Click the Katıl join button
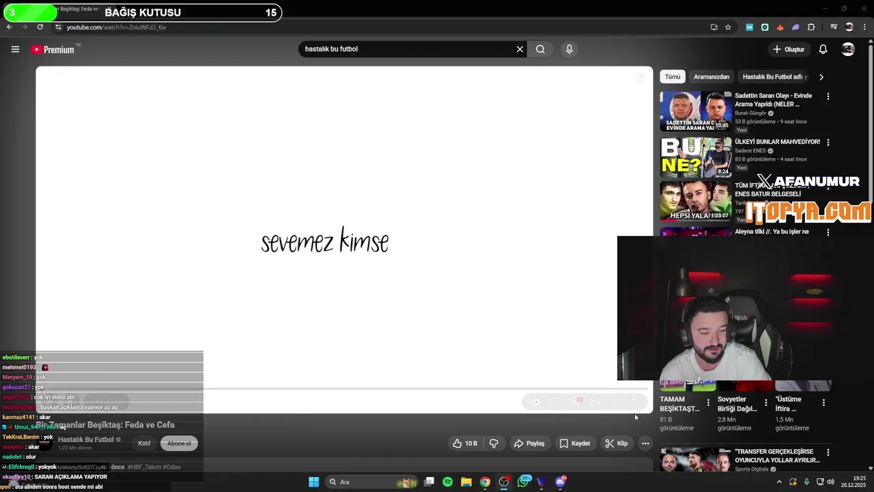This screenshot has height=492, width=874. pyautogui.click(x=144, y=443)
